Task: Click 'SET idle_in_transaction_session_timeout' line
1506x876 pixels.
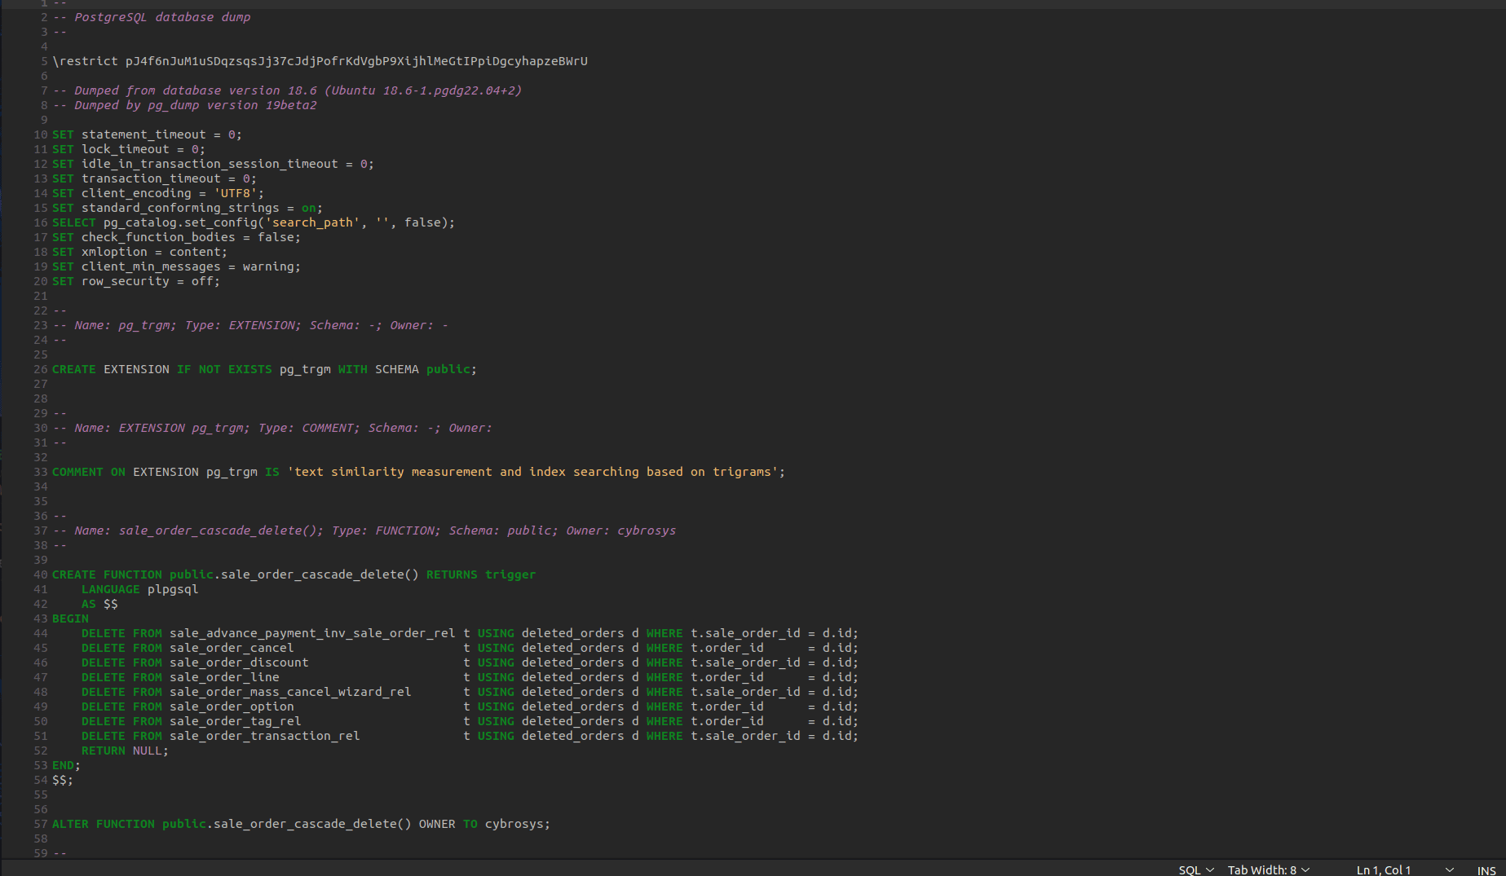Action: [213, 164]
